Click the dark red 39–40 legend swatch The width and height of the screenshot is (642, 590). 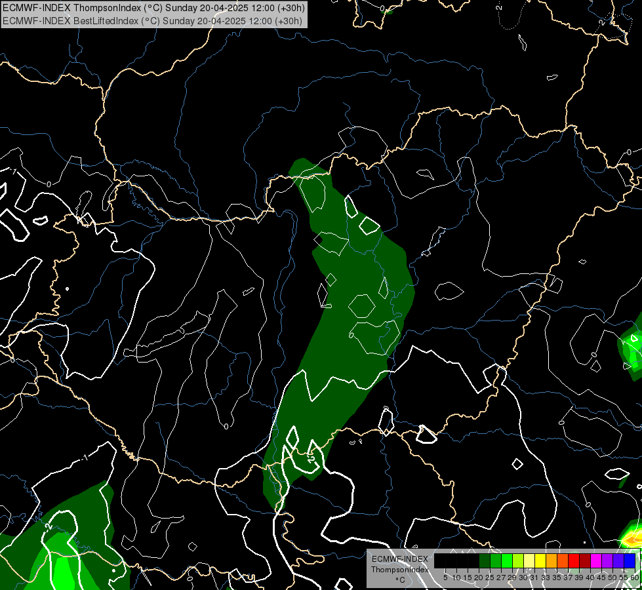pyautogui.click(x=585, y=560)
